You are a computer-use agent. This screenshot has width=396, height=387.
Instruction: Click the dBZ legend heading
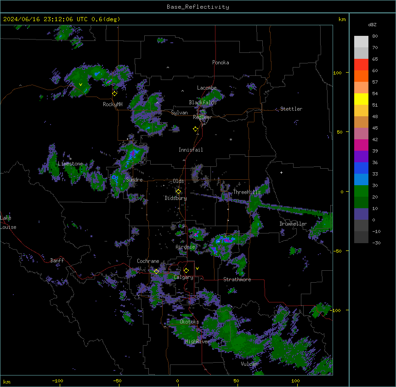(372, 24)
